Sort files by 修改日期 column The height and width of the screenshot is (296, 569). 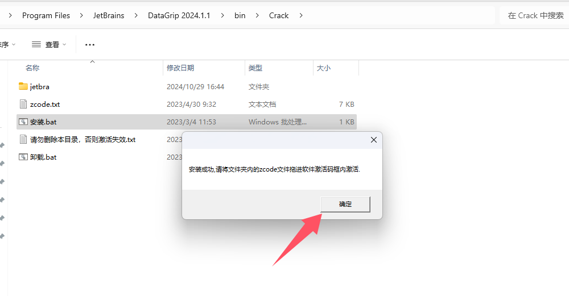coord(180,68)
